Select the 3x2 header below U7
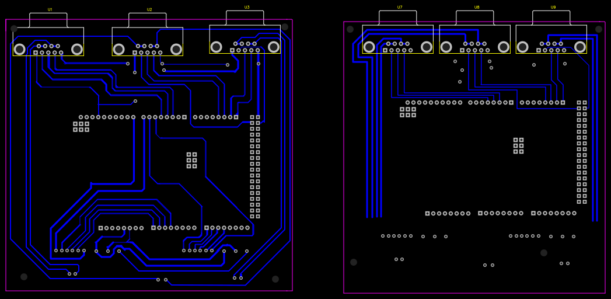 (x=408, y=112)
